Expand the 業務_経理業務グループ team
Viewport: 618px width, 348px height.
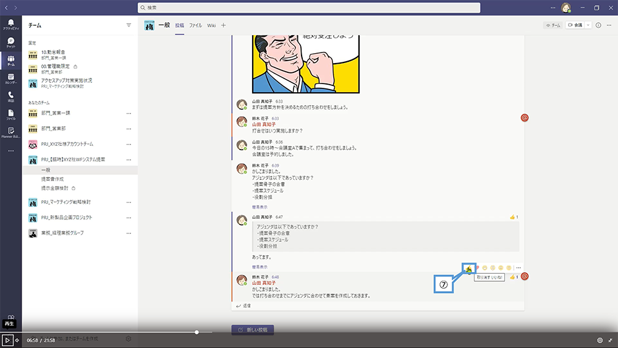pyautogui.click(x=62, y=233)
